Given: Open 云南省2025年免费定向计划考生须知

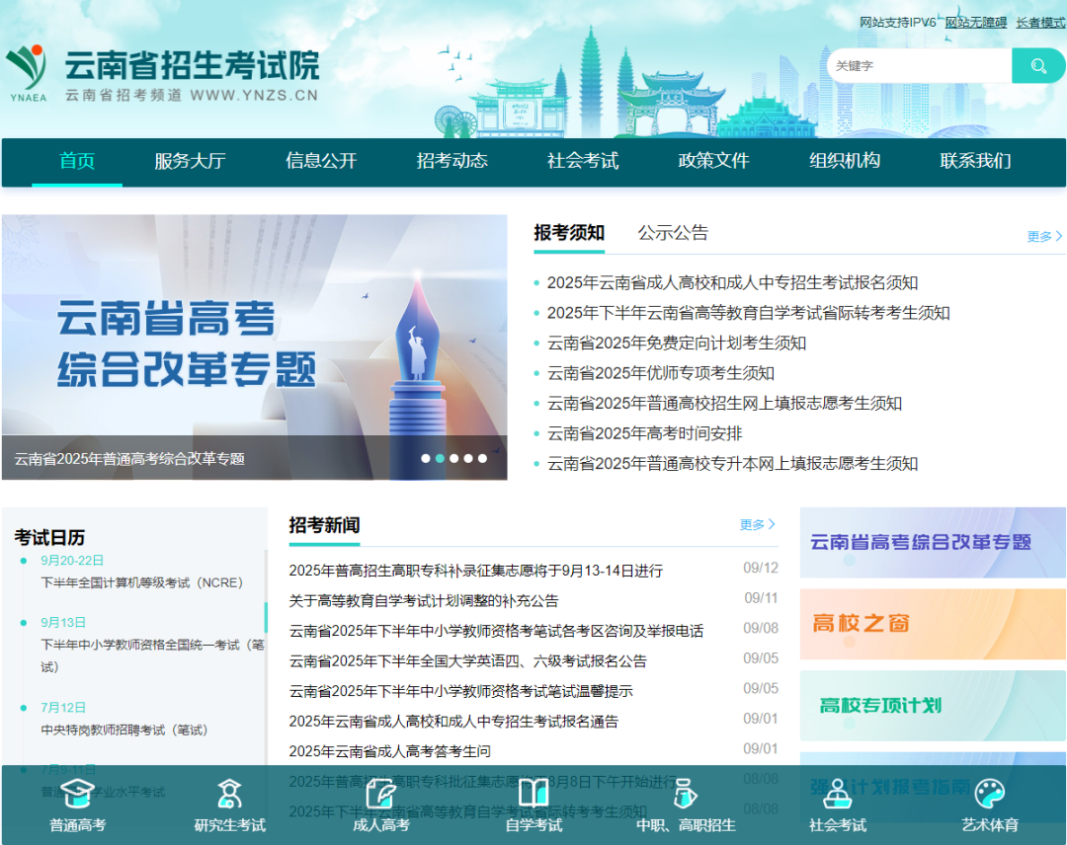Looking at the screenshot, I should pyautogui.click(x=677, y=344).
